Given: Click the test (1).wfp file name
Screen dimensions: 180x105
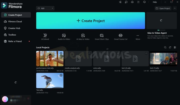Looking at the screenshot, I should 154,68.
